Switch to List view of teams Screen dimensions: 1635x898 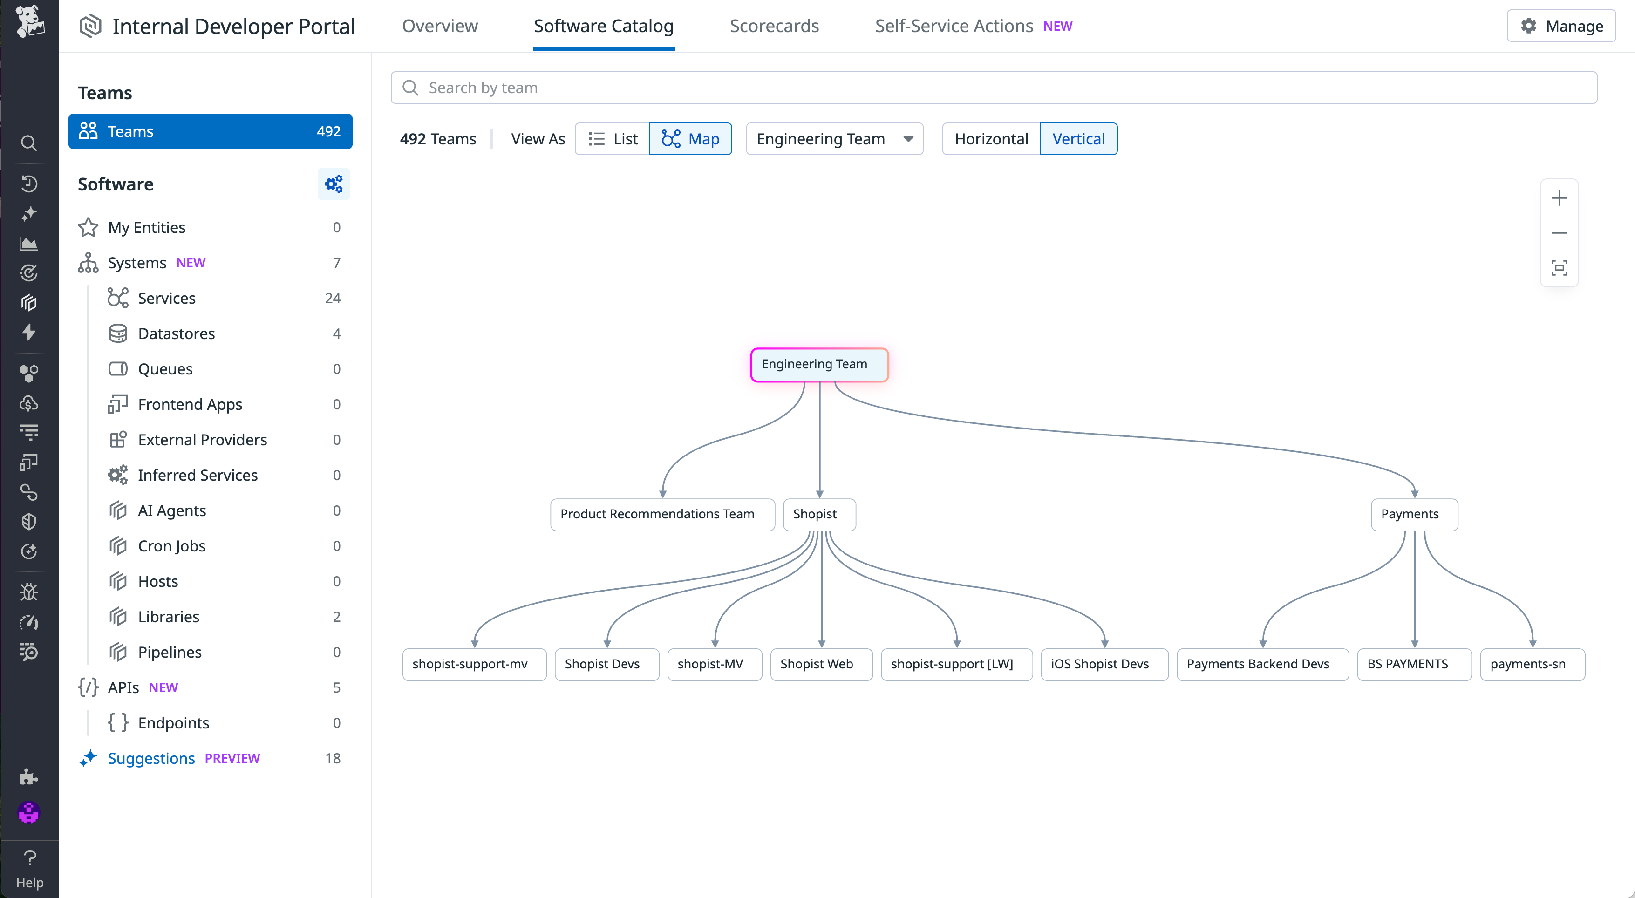[x=611, y=138]
